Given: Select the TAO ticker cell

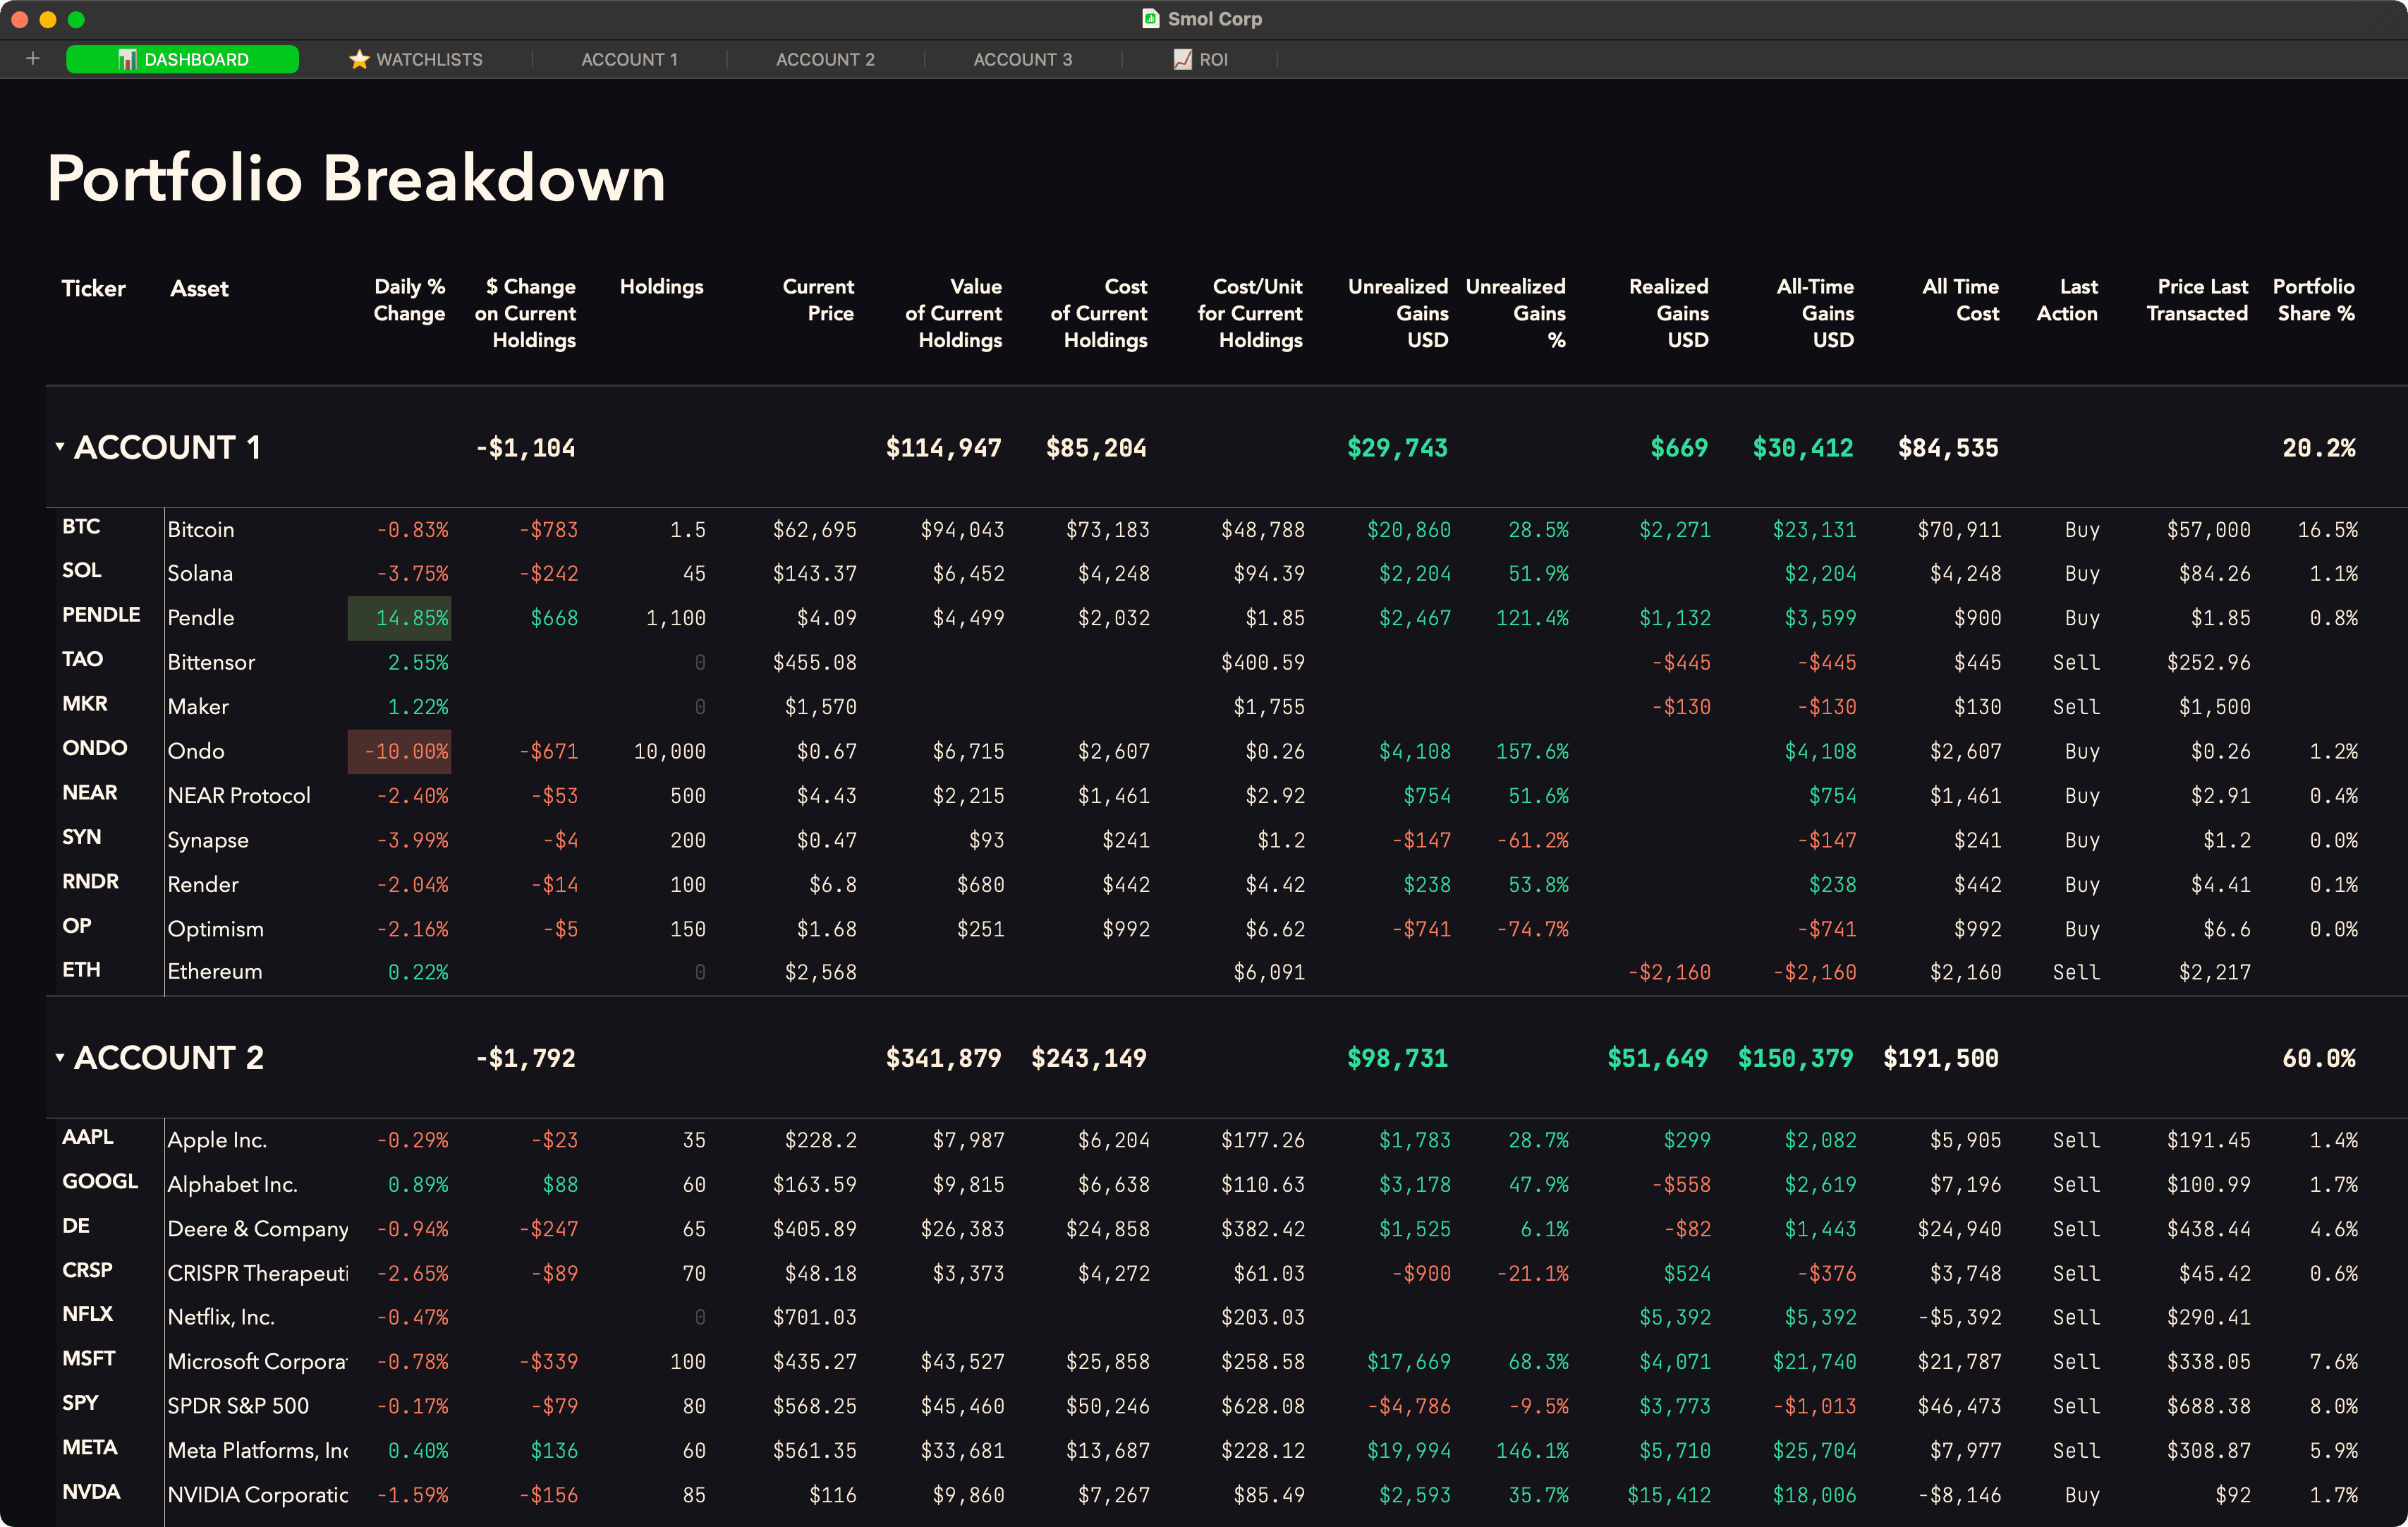Looking at the screenshot, I should (82, 658).
